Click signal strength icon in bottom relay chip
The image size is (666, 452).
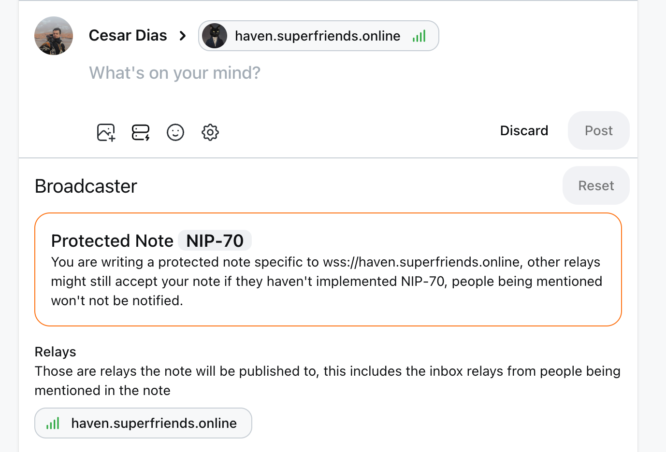[x=53, y=424]
